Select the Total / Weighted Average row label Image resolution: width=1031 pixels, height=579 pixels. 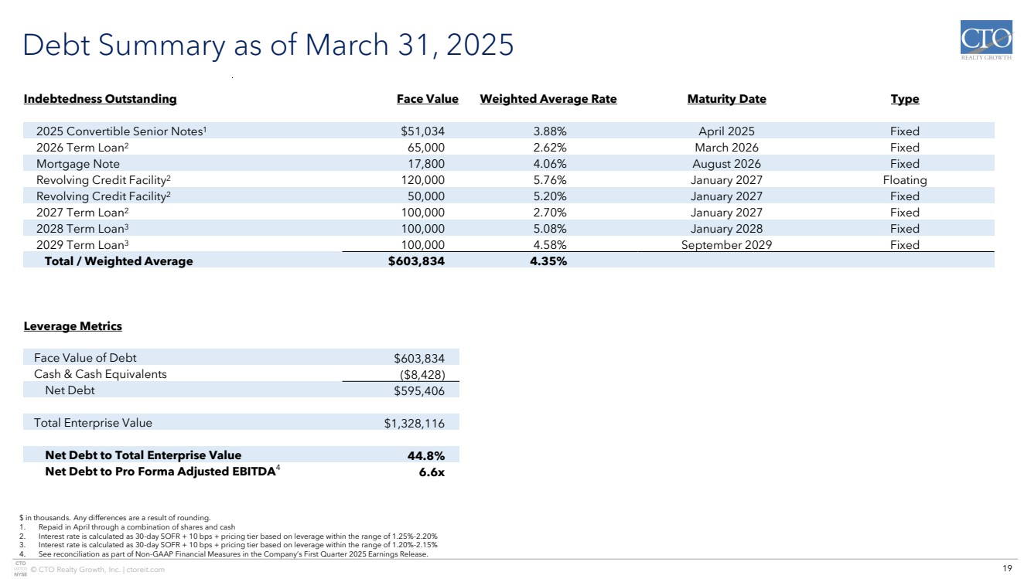point(118,261)
